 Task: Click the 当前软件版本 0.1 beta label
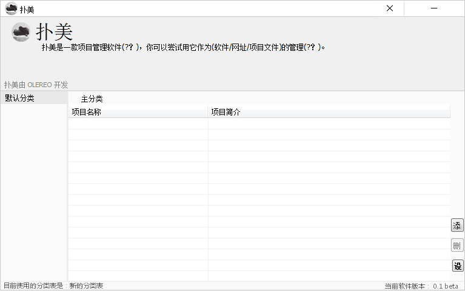coord(421,286)
